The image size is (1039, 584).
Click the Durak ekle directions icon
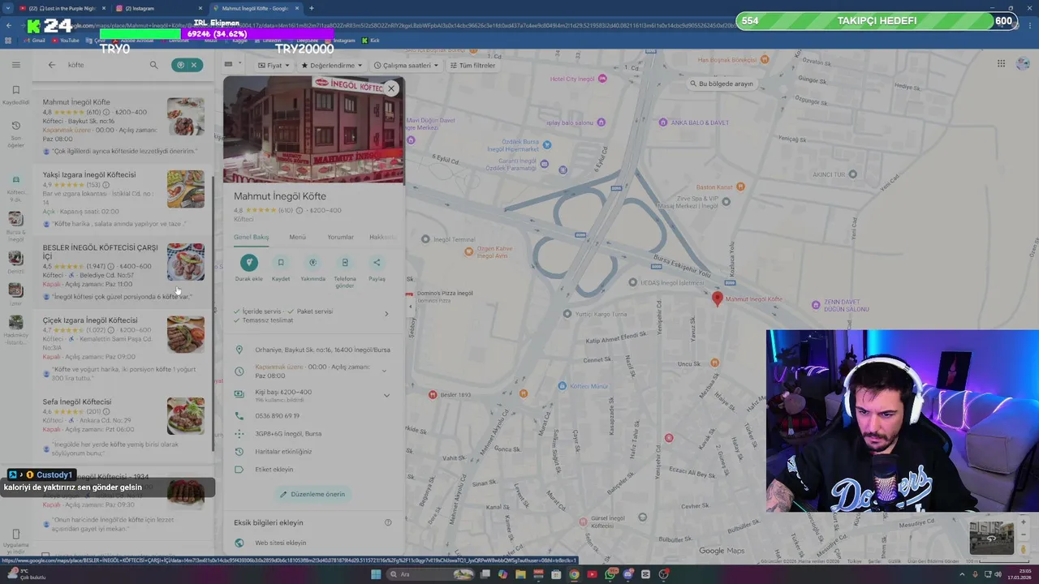click(248, 262)
